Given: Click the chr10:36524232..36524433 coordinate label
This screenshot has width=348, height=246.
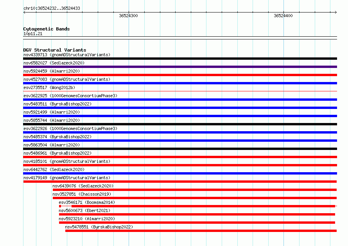Looking at the screenshot, I should 52,8.
